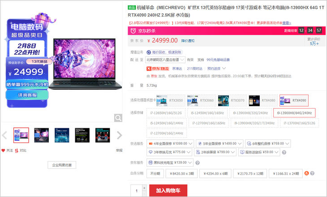The width and height of the screenshot is (327, 197).
Task: Click the ¥24999.00 price text
Action: (163, 40)
